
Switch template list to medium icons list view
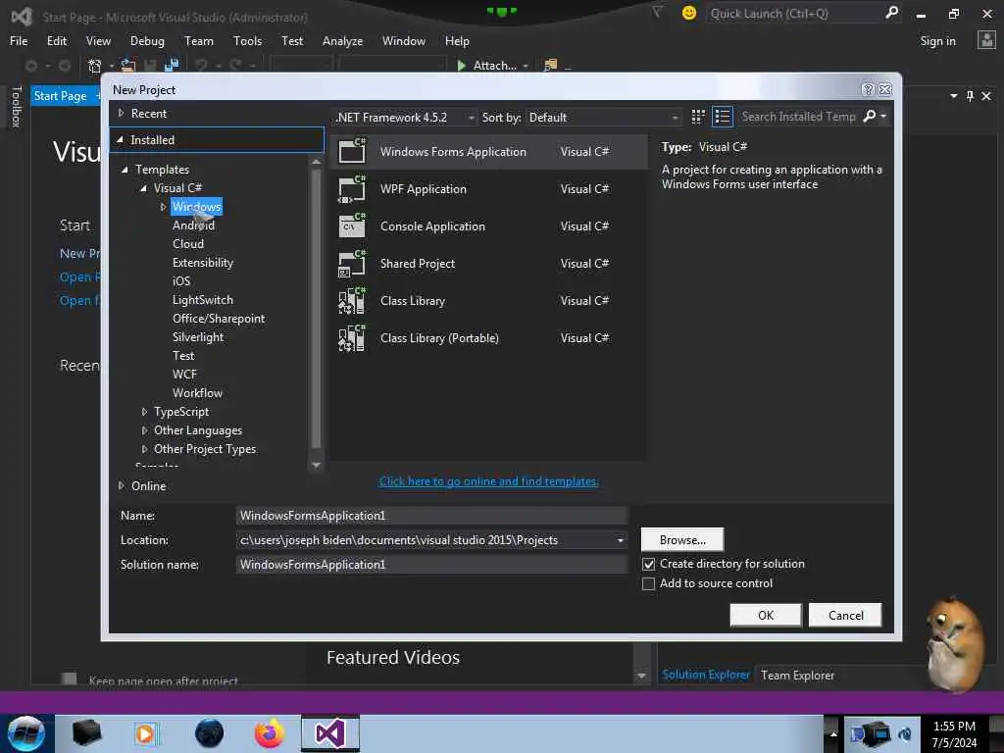click(x=723, y=117)
